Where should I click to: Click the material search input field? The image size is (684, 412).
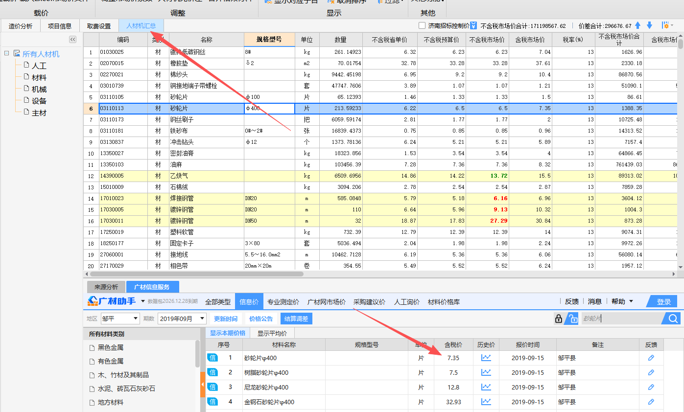(x=622, y=319)
